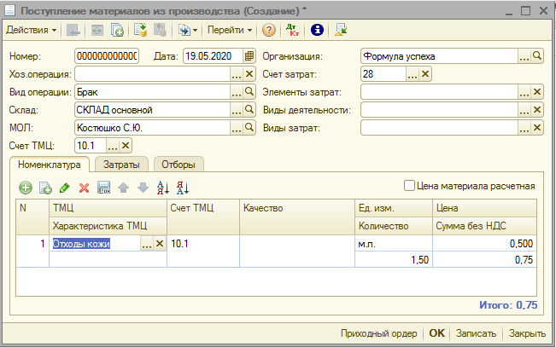Open the Дт/Кт posting results icon

tap(293, 30)
